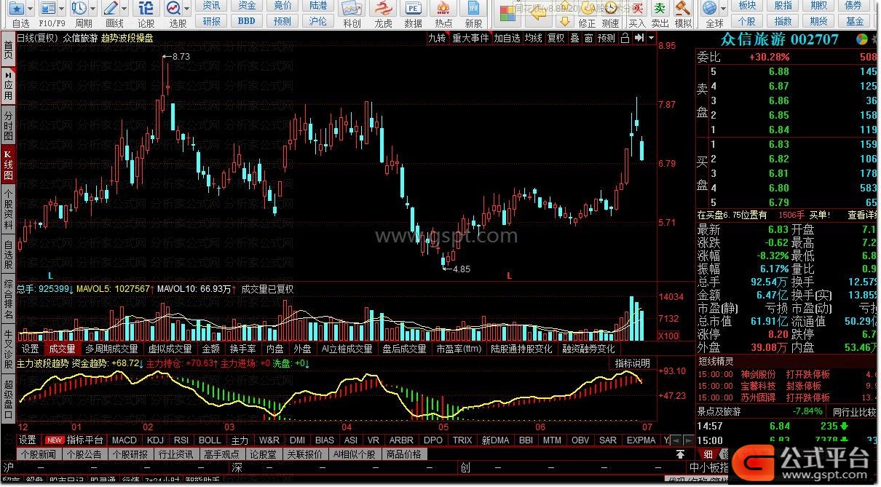Toggle 加自选 add to watchlist

tap(507, 38)
